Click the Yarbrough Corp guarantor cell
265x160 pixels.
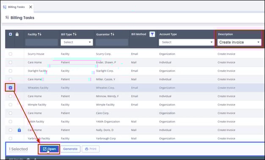point(106,138)
